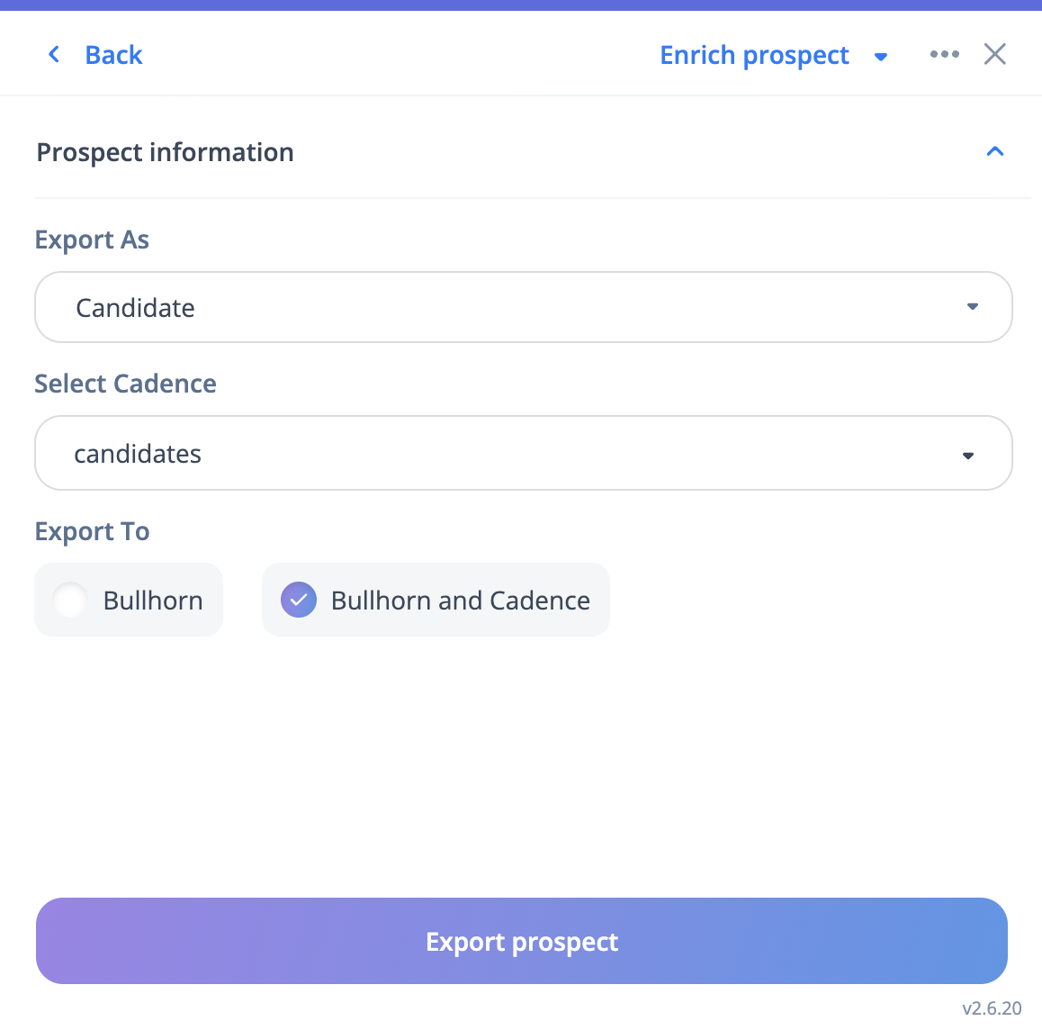Viewport: 1042px width, 1030px height.
Task: Click the arrow in the Candidate dropdown
Action: coord(972,307)
